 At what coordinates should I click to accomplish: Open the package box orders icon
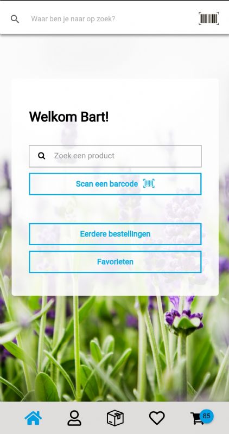click(115, 418)
